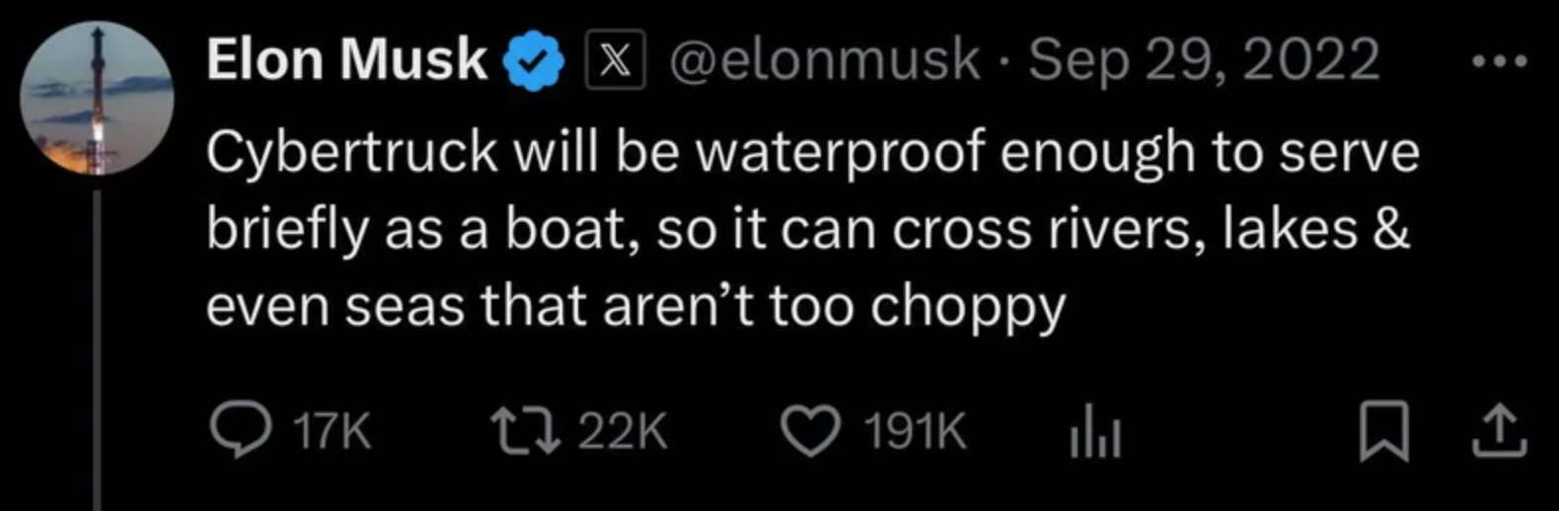The image size is (1559, 511).
Task: Click the 17K reply count
Action: tap(334, 433)
